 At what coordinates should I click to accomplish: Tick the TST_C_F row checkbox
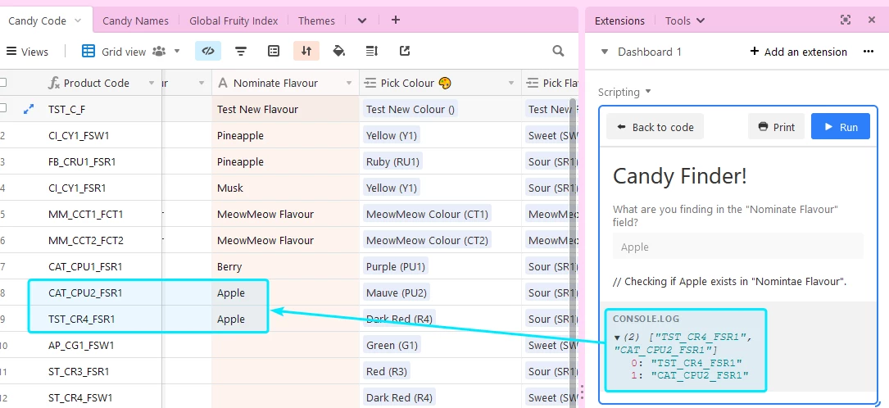[x=2, y=108]
